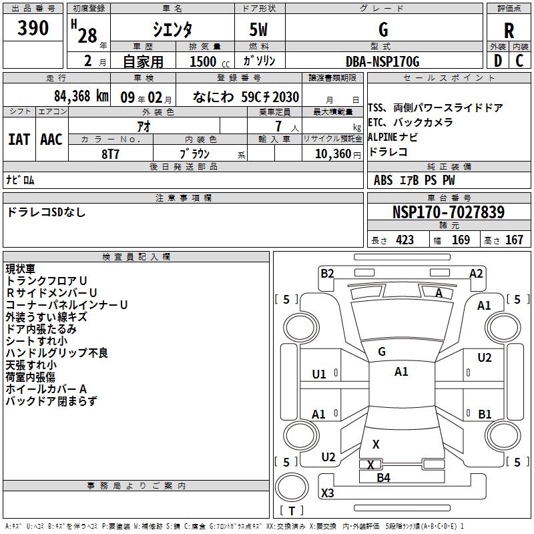Select inspector note RサイドメンバーU

pyautogui.click(x=51, y=293)
